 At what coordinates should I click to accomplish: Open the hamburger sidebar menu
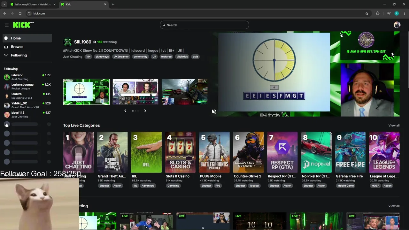click(7, 25)
